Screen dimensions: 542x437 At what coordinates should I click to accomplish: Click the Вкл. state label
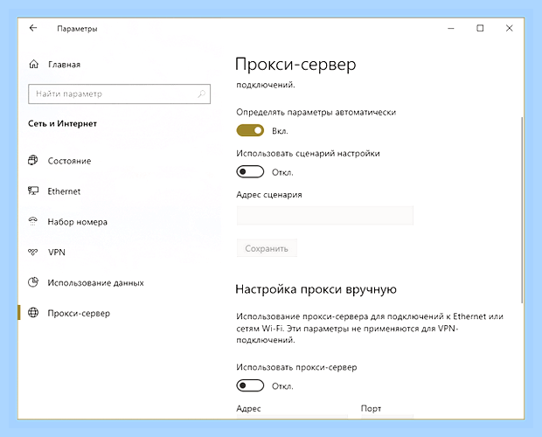pyautogui.click(x=280, y=131)
